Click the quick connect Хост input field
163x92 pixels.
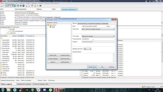pyautogui.click(x=9, y=9)
